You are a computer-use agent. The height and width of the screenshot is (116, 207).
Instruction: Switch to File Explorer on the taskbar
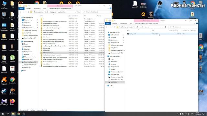click(13, 114)
